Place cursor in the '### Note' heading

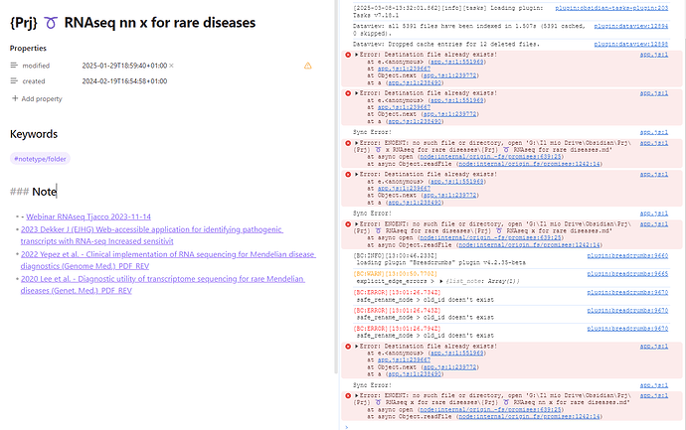[x=33, y=192]
